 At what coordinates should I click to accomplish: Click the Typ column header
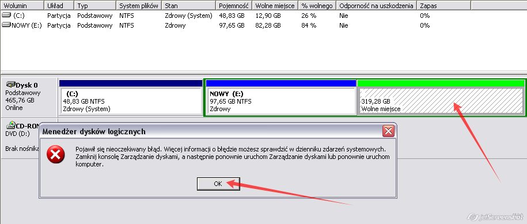(x=95, y=6)
